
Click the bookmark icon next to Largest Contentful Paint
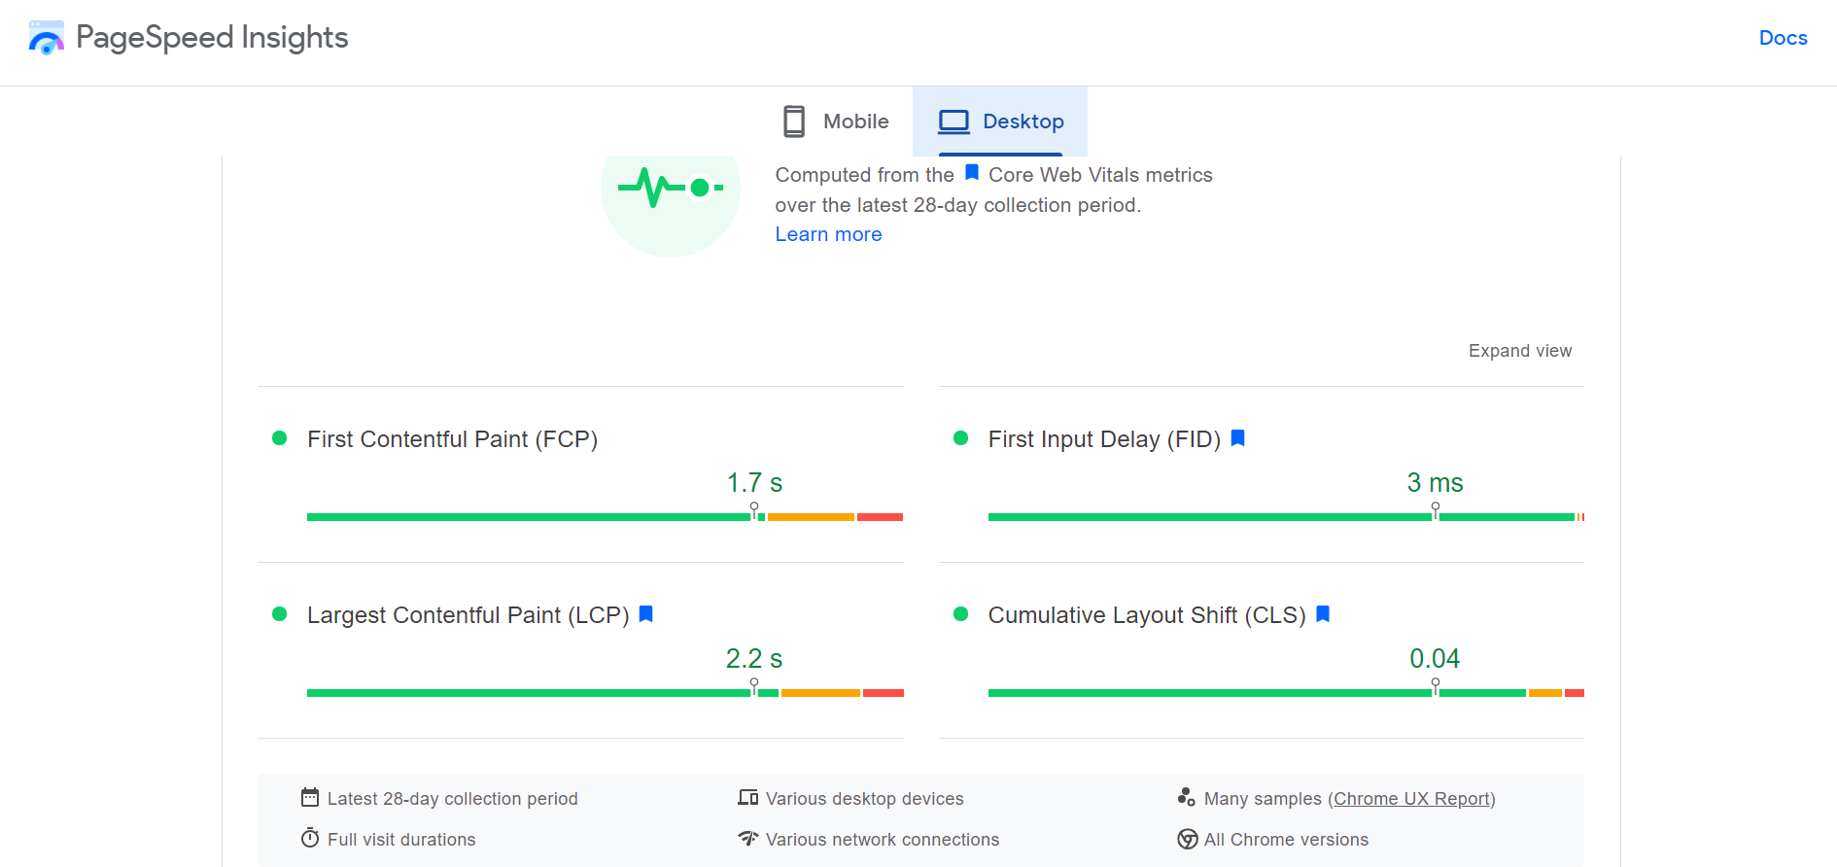tap(646, 614)
